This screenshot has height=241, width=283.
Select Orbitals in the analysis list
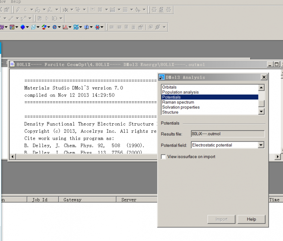pos(210,87)
